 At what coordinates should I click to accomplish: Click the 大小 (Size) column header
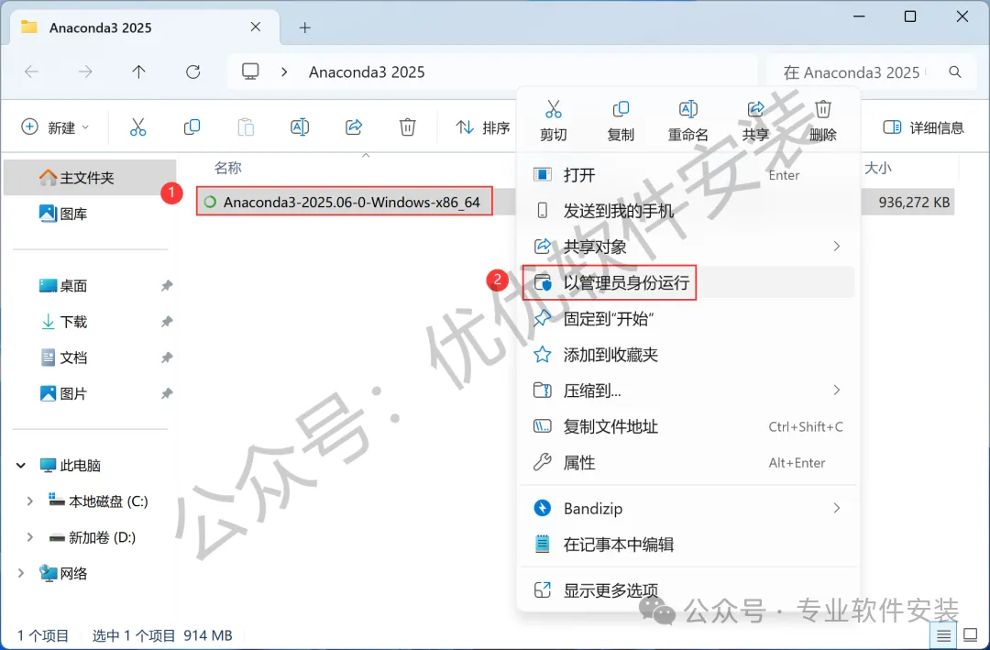(x=877, y=168)
